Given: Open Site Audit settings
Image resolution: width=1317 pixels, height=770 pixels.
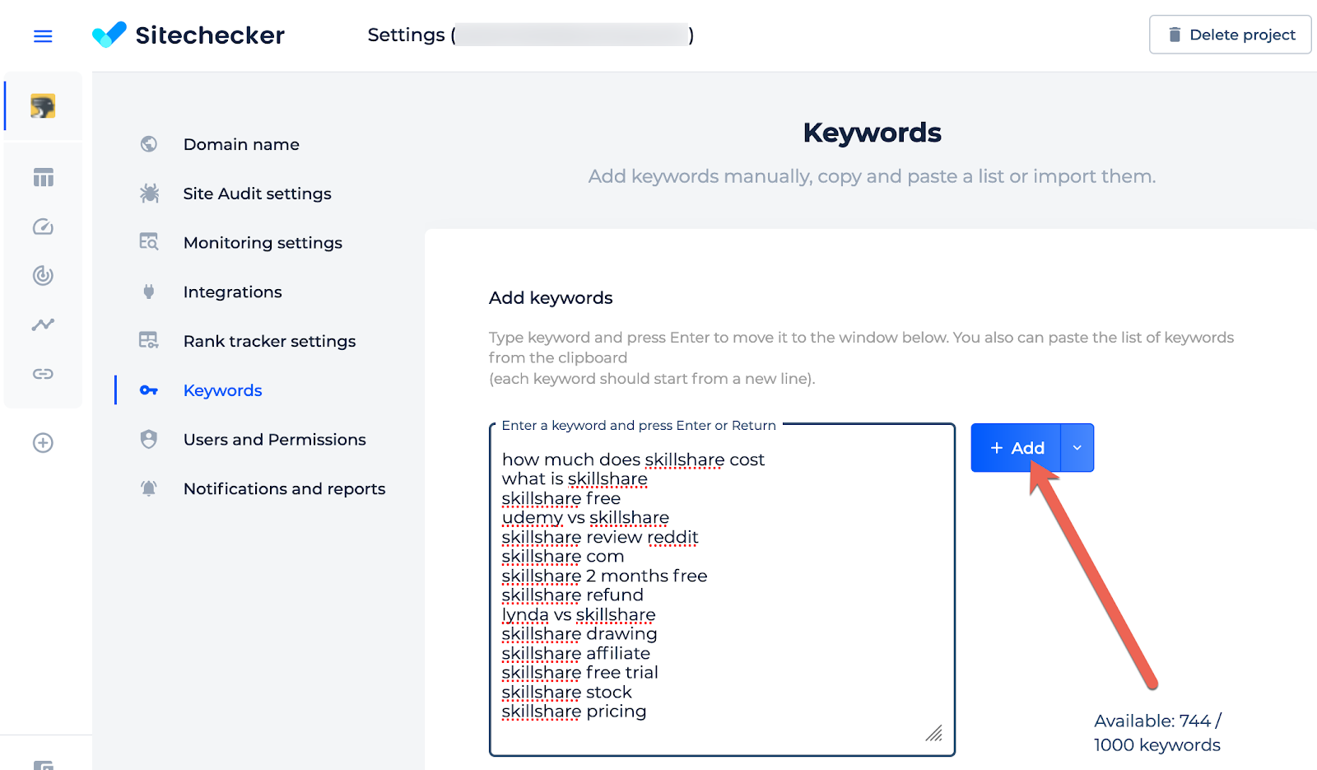Looking at the screenshot, I should coord(257,194).
